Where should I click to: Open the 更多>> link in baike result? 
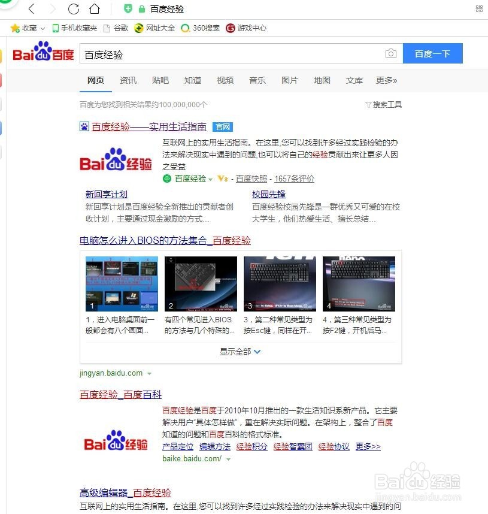point(368,446)
